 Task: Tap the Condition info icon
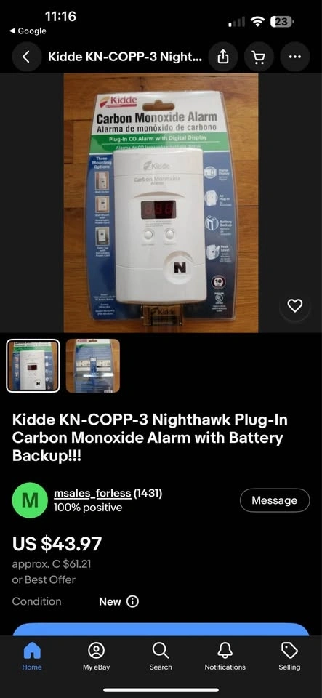click(x=132, y=601)
